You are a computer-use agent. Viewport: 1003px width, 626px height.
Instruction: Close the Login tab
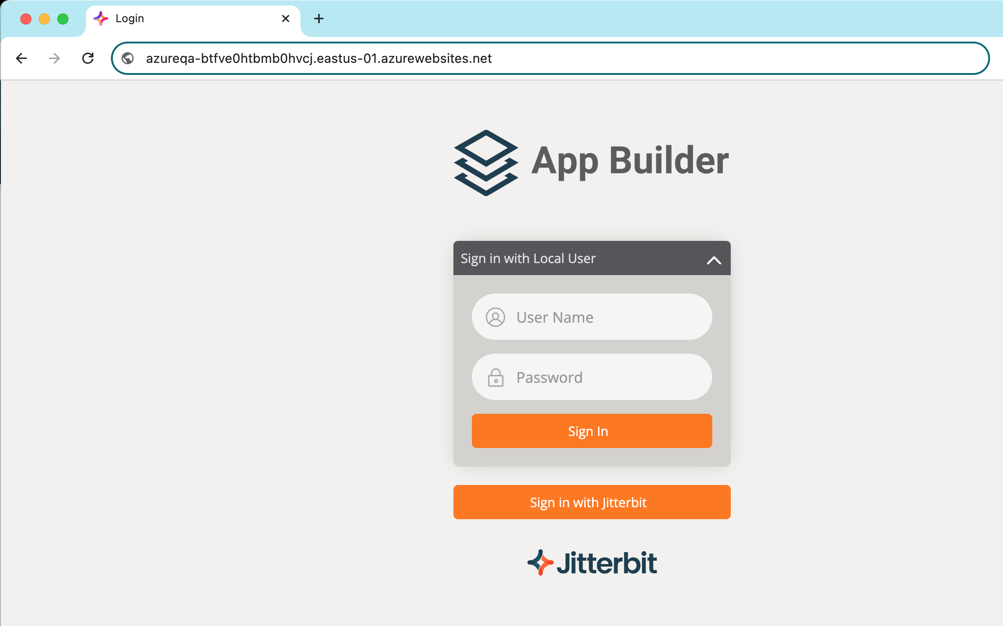coord(286,18)
